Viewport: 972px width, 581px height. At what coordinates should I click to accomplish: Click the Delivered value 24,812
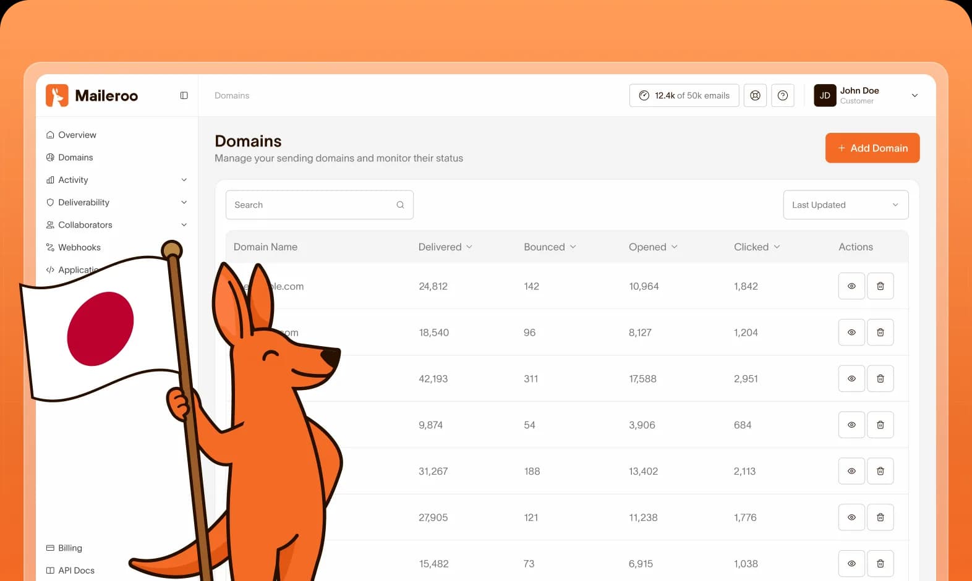coord(433,287)
